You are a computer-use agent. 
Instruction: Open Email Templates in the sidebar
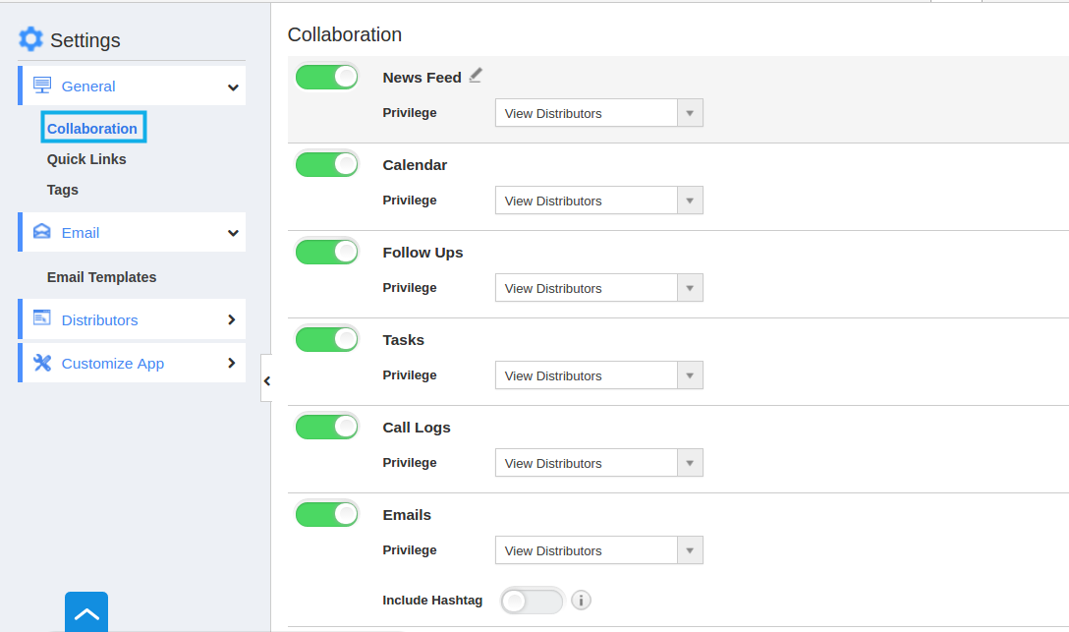[x=101, y=277]
